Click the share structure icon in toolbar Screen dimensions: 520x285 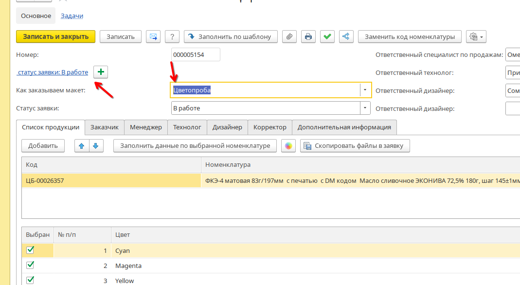point(346,36)
